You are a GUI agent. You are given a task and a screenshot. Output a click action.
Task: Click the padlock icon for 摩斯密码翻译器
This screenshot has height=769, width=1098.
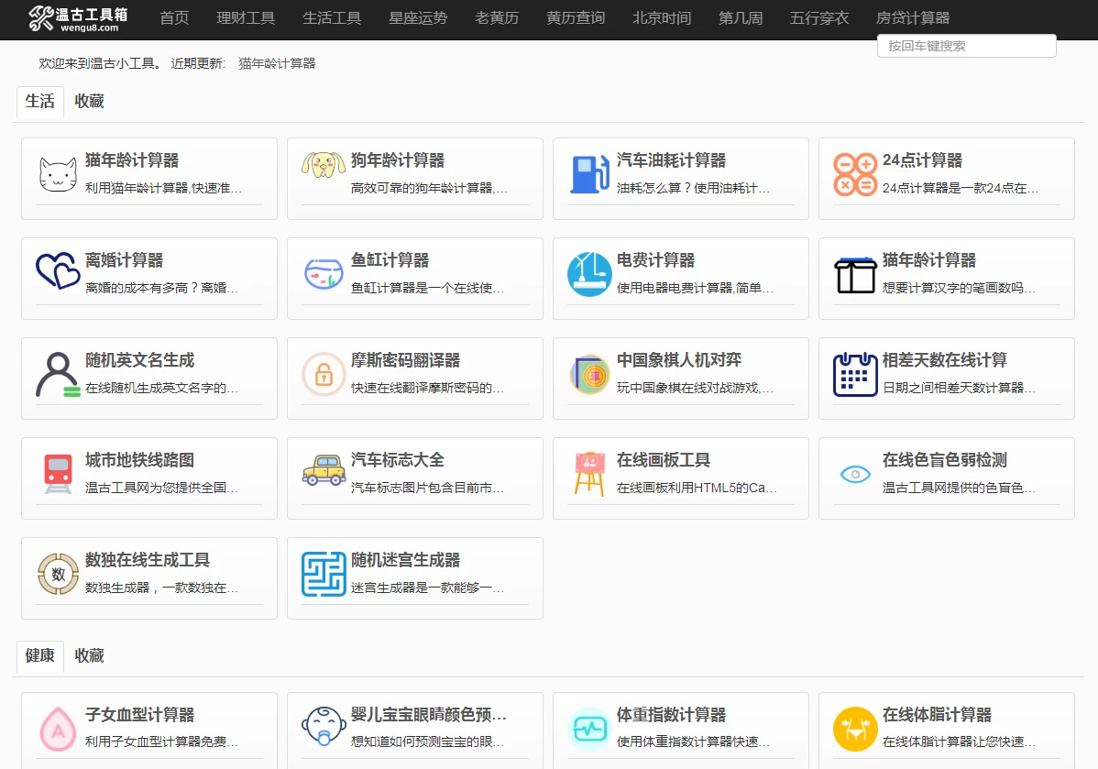(324, 374)
